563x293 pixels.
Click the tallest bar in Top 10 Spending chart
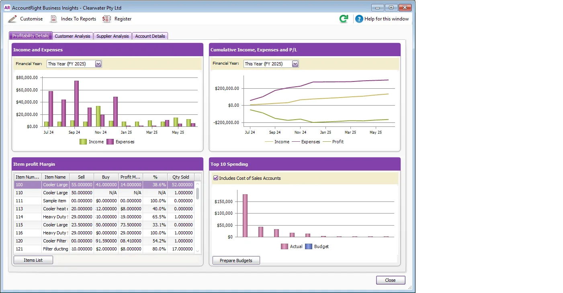pyautogui.click(x=245, y=216)
